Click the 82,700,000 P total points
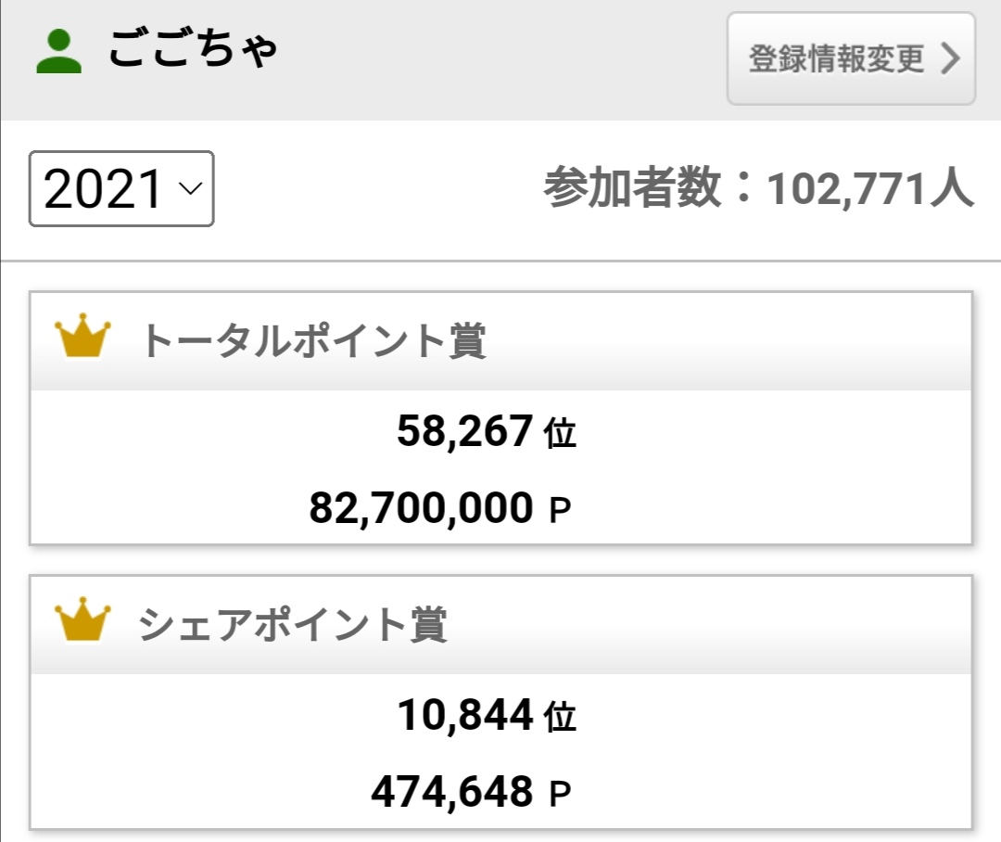 click(x=440, y=508)
